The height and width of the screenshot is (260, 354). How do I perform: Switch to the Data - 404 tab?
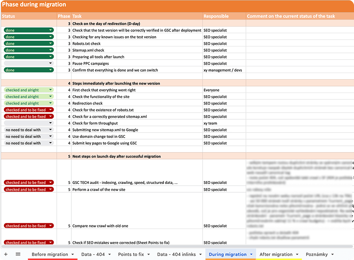(93, 254)
